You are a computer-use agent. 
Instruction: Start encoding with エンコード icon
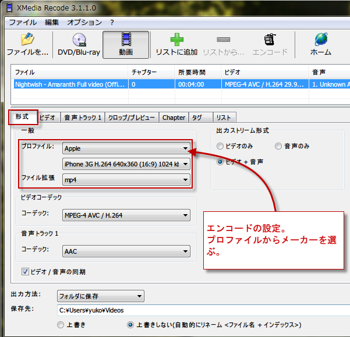[x=270, y=40]
